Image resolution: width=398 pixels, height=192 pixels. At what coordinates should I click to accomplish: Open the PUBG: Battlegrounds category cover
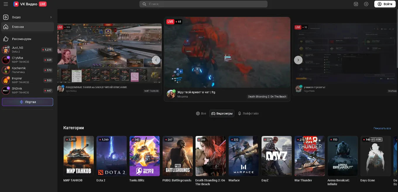[178, 156]
